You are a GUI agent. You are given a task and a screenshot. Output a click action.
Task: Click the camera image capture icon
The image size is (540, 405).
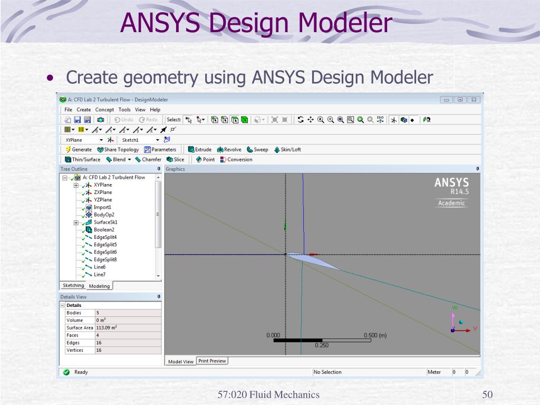click(100, 120)
